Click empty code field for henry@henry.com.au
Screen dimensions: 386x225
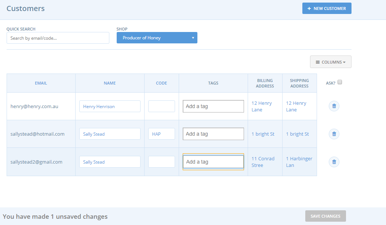pos(161,106)
